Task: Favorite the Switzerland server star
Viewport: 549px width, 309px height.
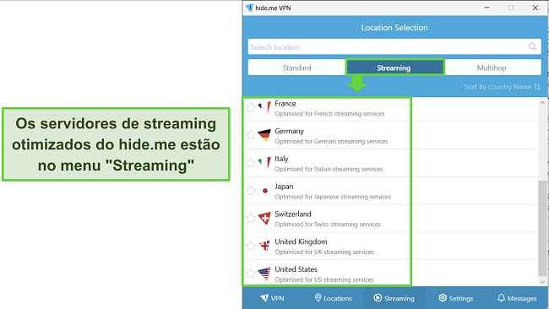Action: (x=251, y=218)
